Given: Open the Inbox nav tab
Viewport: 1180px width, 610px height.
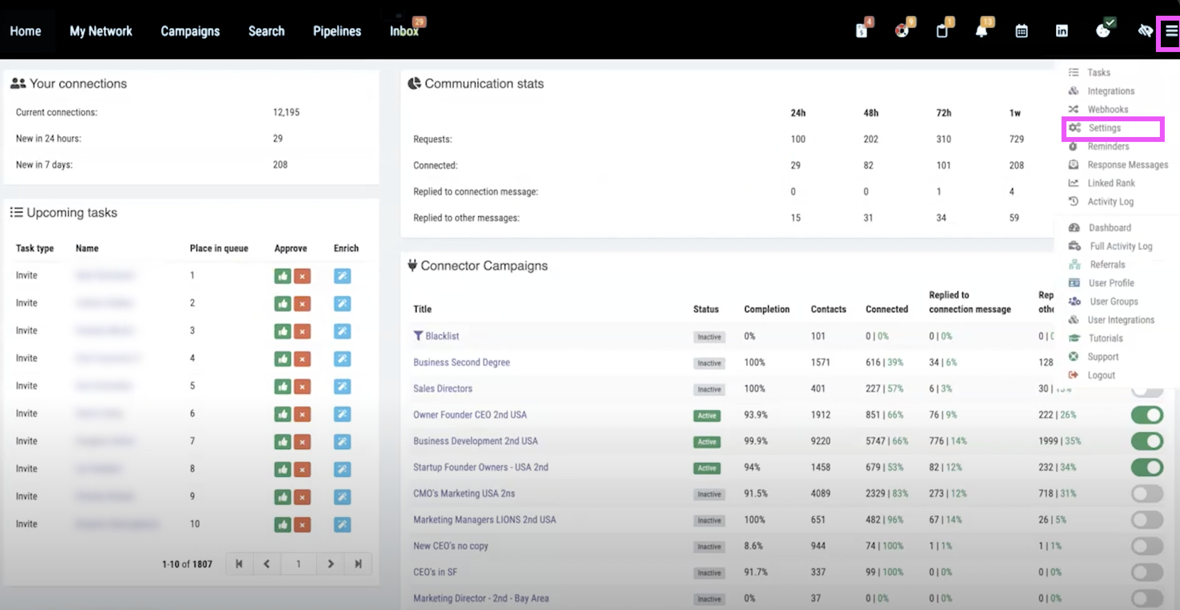Looking at the screenshot, I should coord(404,31).
